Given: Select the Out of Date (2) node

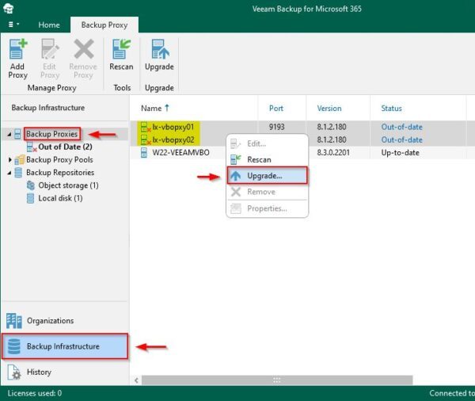Looking at the screenshot, I should pos(65,147).
